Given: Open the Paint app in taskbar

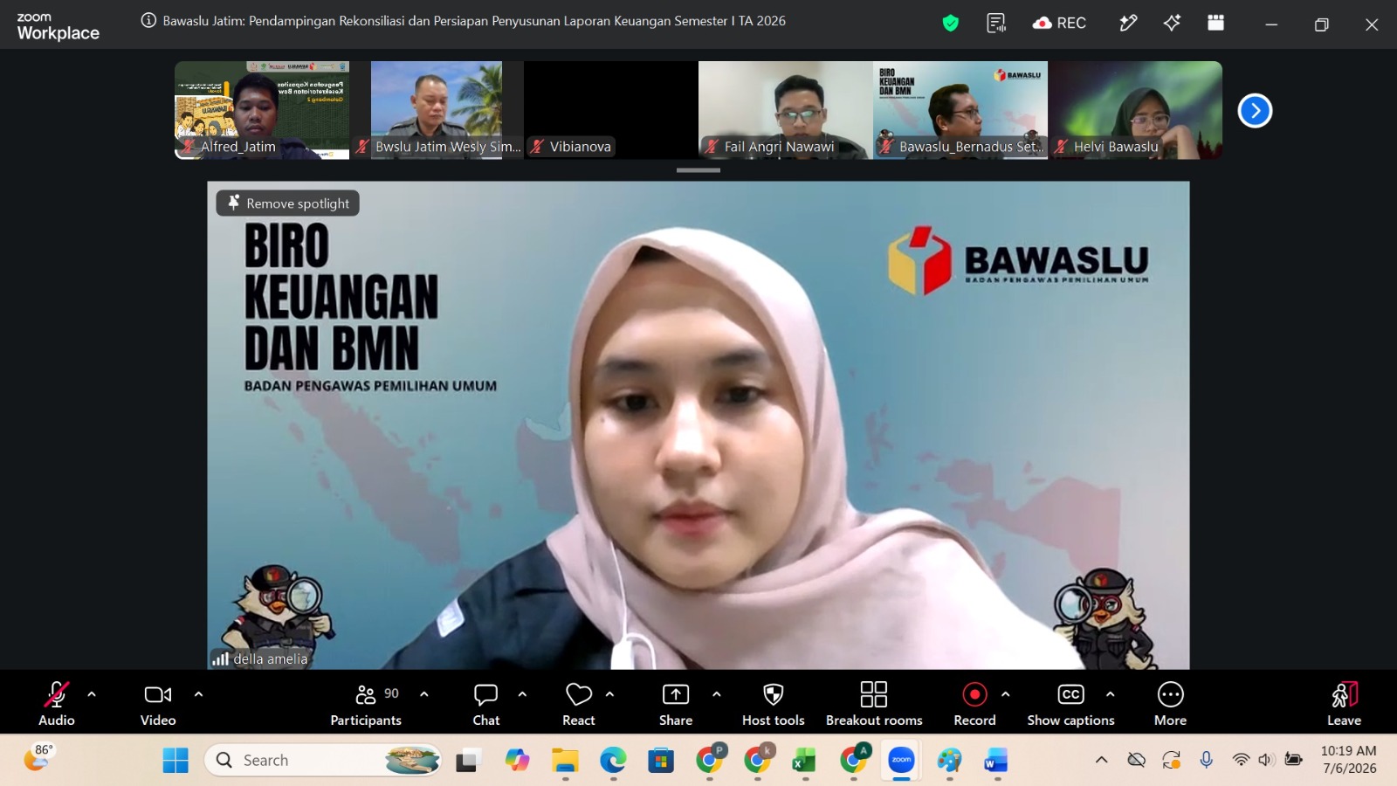Looking at the screenshot, I should pos(949,761).
